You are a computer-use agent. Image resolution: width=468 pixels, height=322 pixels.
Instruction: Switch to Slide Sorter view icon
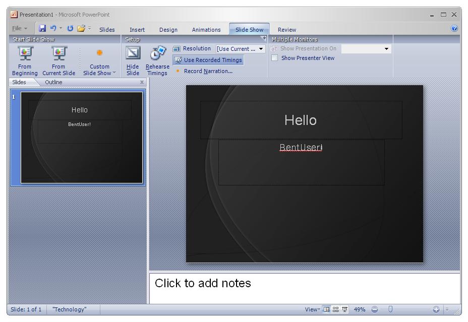(335, 309)
